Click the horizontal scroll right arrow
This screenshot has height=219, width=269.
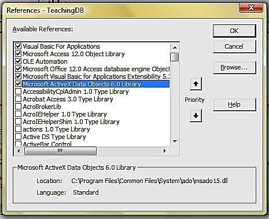(164, 151)
